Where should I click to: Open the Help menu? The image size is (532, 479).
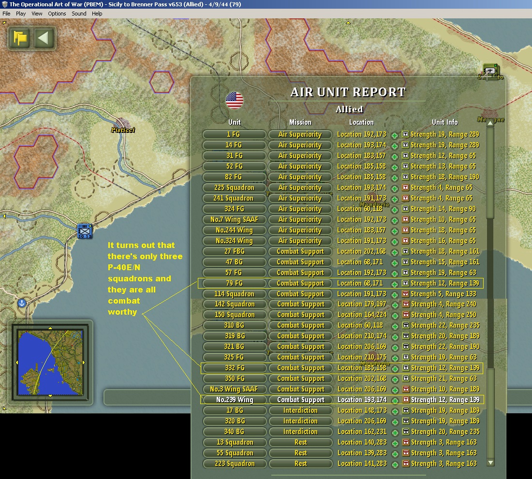(97, 14)
